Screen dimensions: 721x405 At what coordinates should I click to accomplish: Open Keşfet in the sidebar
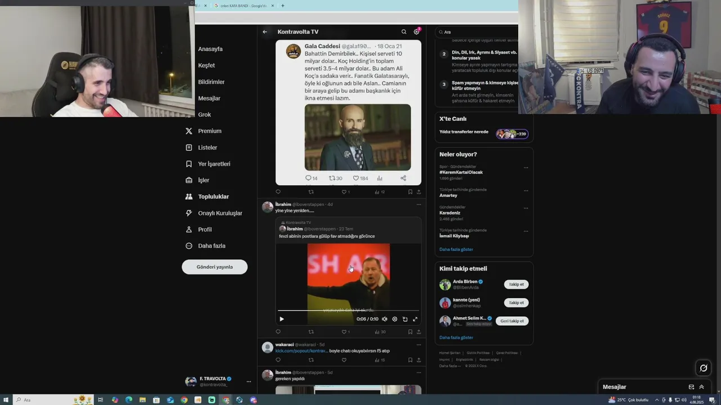click(x=206, y=65)
